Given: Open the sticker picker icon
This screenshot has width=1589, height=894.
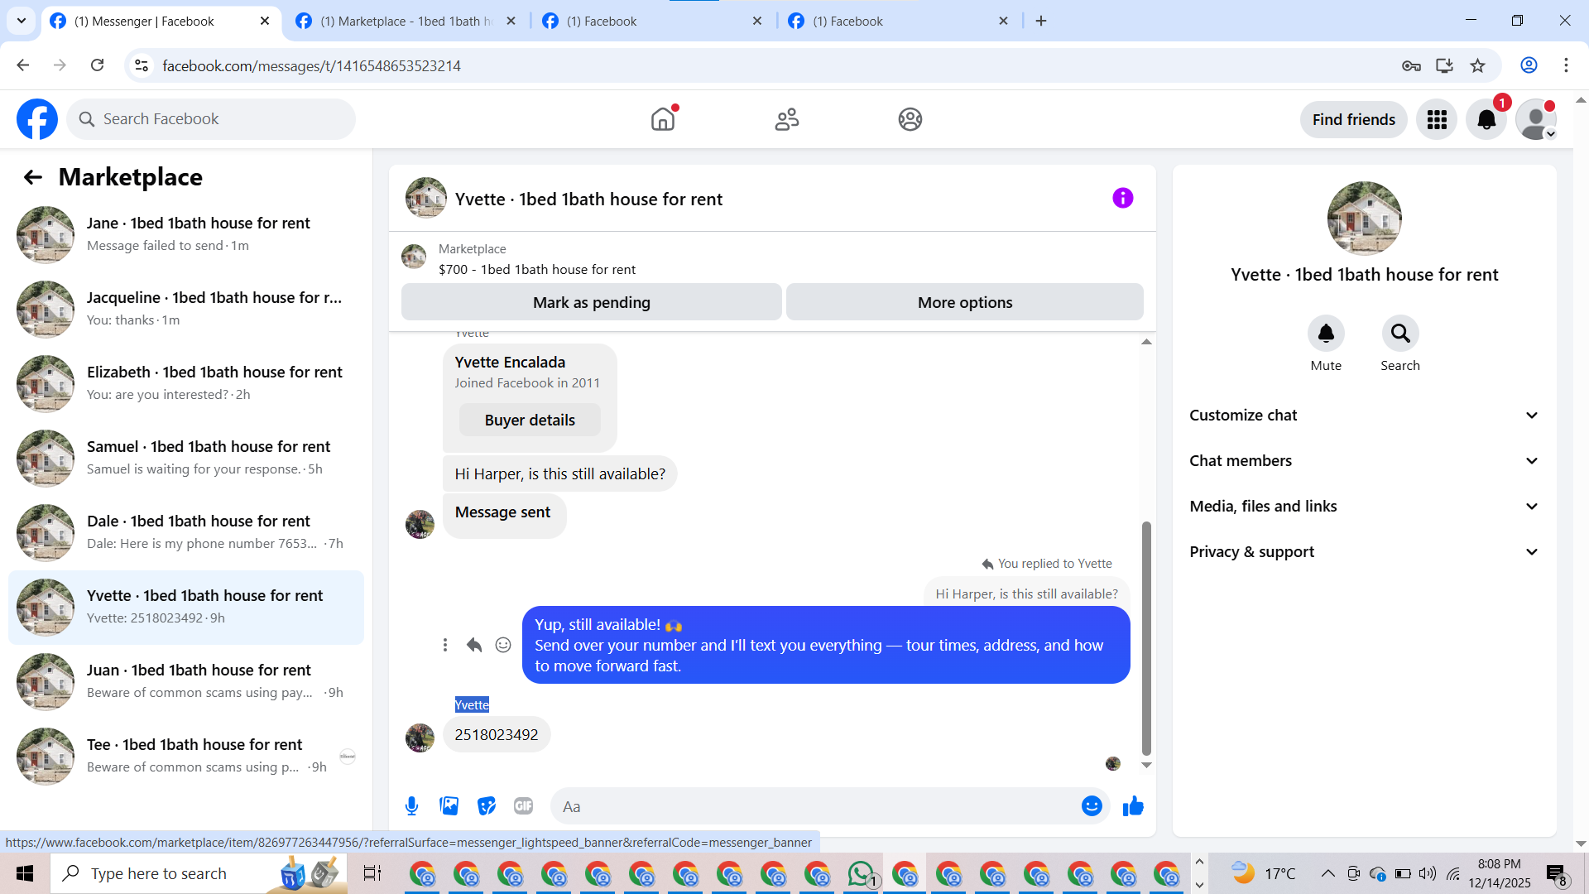Looking at the screenshot, I should tap(487, 806).
